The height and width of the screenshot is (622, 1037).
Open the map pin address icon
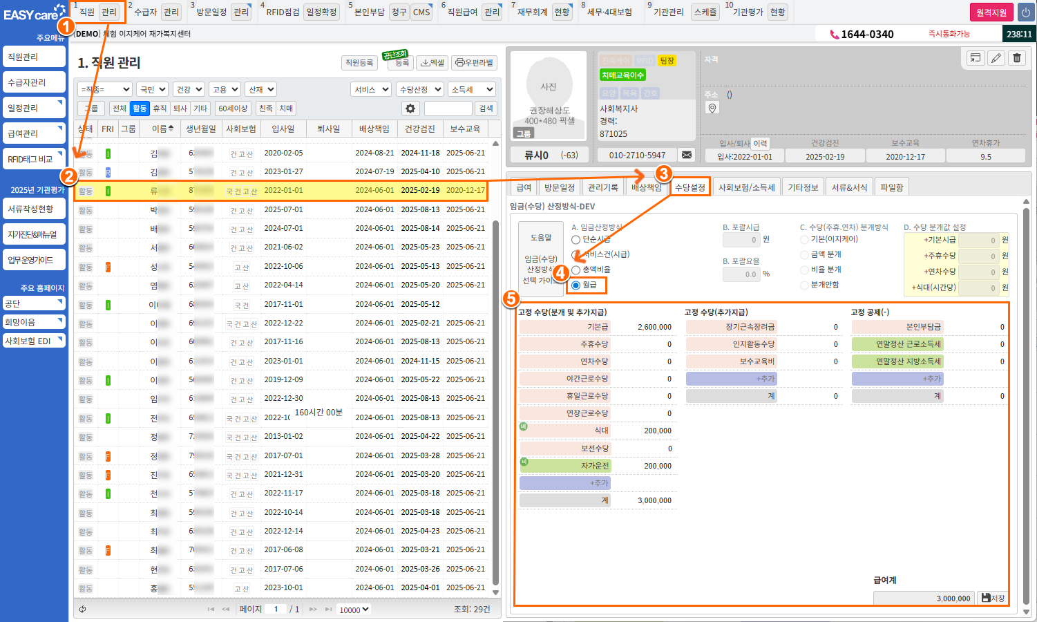(712, 108)
